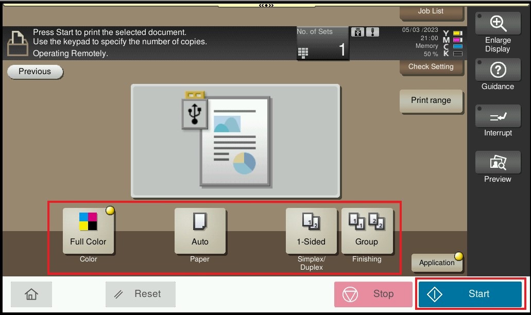Select the Full Color setting
Screen dimensions: 531x315
tap(89, 231)
